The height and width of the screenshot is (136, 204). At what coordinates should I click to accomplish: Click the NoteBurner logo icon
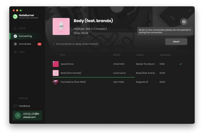pos(15,17)
